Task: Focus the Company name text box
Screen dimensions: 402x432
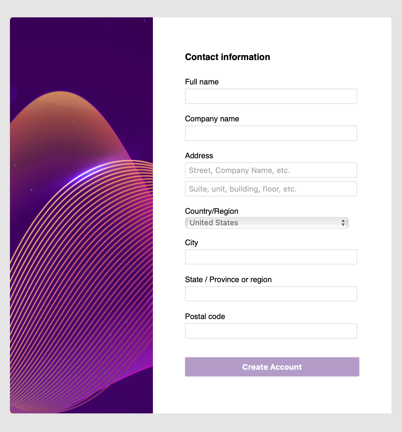Action: click(271, 133)
